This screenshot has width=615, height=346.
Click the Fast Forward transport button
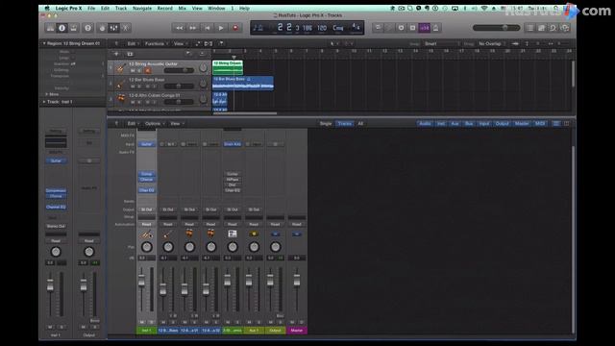click(193, 28)
